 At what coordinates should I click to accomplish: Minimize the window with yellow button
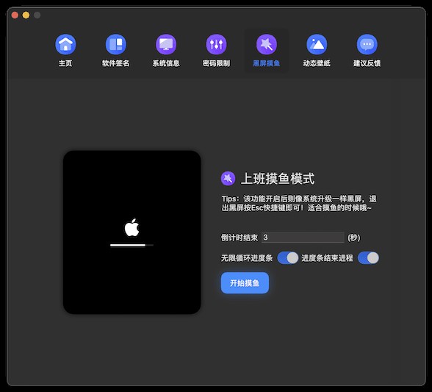coord(26,15)
